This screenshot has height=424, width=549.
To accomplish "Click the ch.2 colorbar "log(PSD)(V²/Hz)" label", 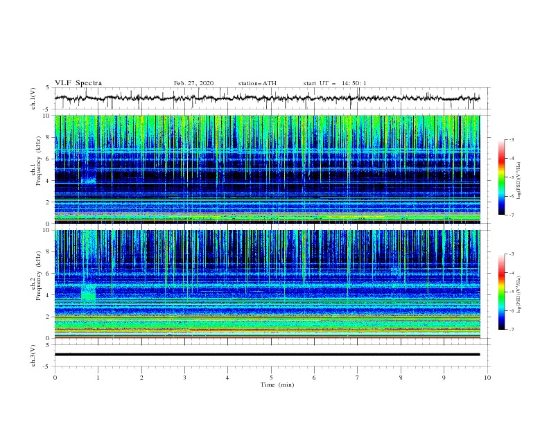I will click(x=519, y=294).
